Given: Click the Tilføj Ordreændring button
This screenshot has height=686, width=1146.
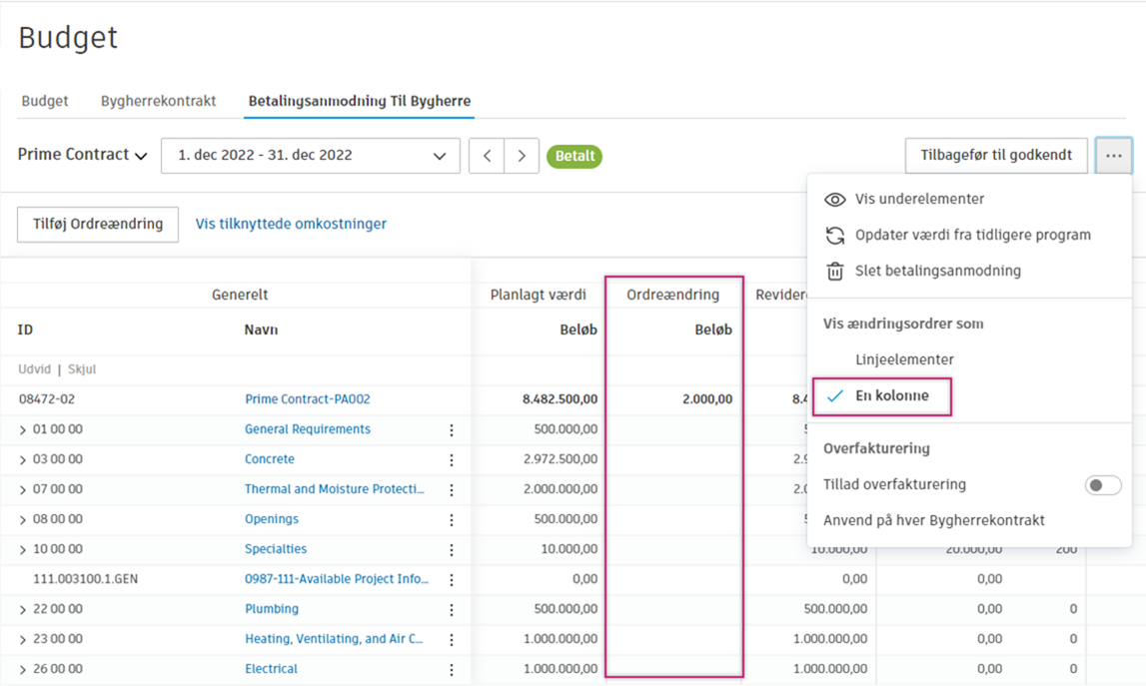Looking at the screenshot, I should coord(98,225).
